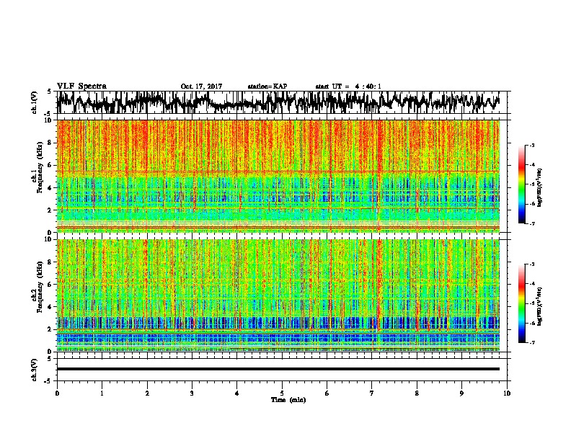The width and height of the screenshot is (571, 441).
Task: Click the "-3" label on ch.2 color bar
Action: [x=531, y=264]
